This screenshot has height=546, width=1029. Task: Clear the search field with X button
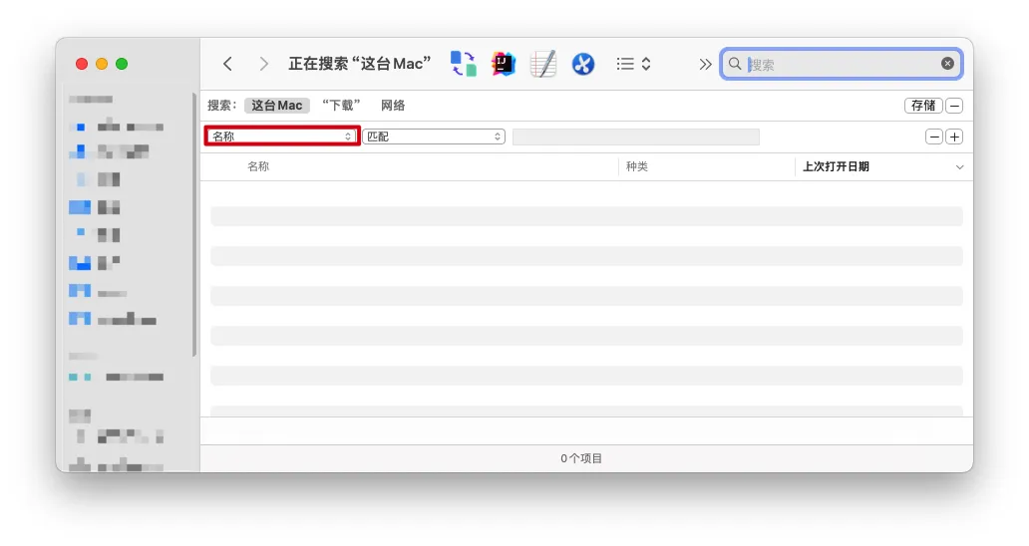pos(947,64)
